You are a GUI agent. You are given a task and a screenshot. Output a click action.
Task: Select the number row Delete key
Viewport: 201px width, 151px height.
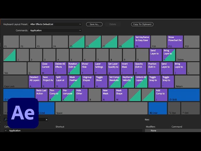(188, 55)
